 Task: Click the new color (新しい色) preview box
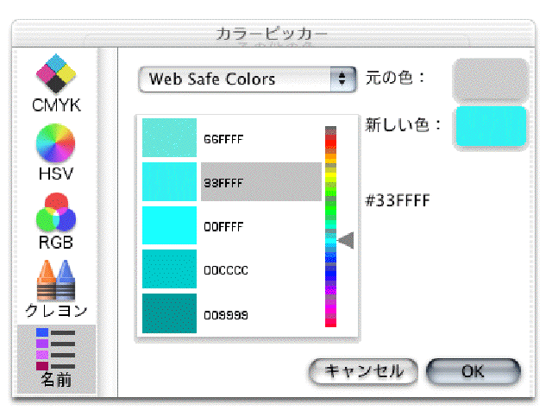[491, 126]
